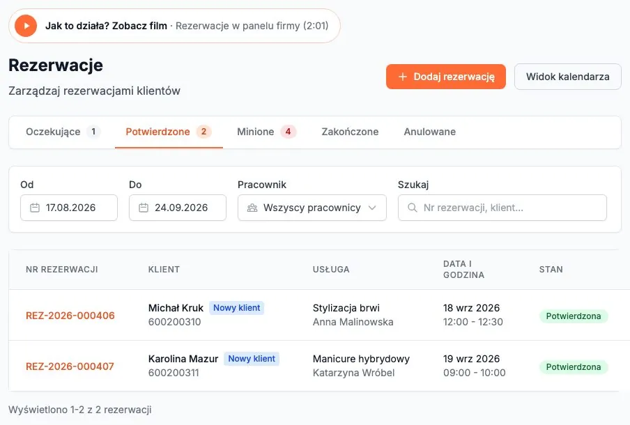Click 'Jak to działa? Zobacz film' text
630x425 pixels.
tap(106, 26)
